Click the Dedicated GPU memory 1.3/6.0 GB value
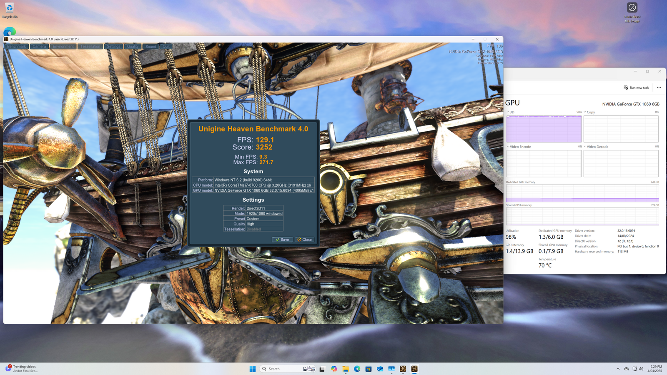 click(551, 237)
